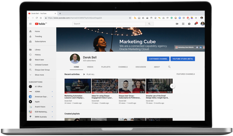
Task: Close the Derek Bell - YouTube tab
Action: pyautogui.click(x=55, y=13)
